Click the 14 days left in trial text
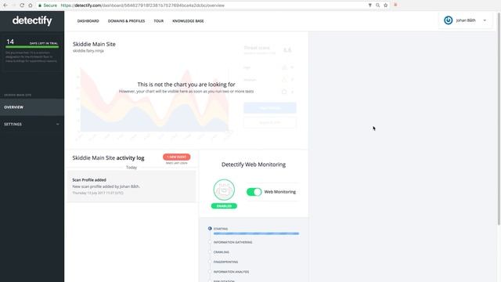Viewport: 501px width, 282px height. click(32, 42)
